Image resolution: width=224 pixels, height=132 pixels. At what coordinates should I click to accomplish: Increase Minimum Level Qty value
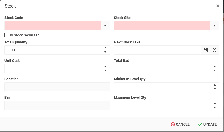coord(215,85)
